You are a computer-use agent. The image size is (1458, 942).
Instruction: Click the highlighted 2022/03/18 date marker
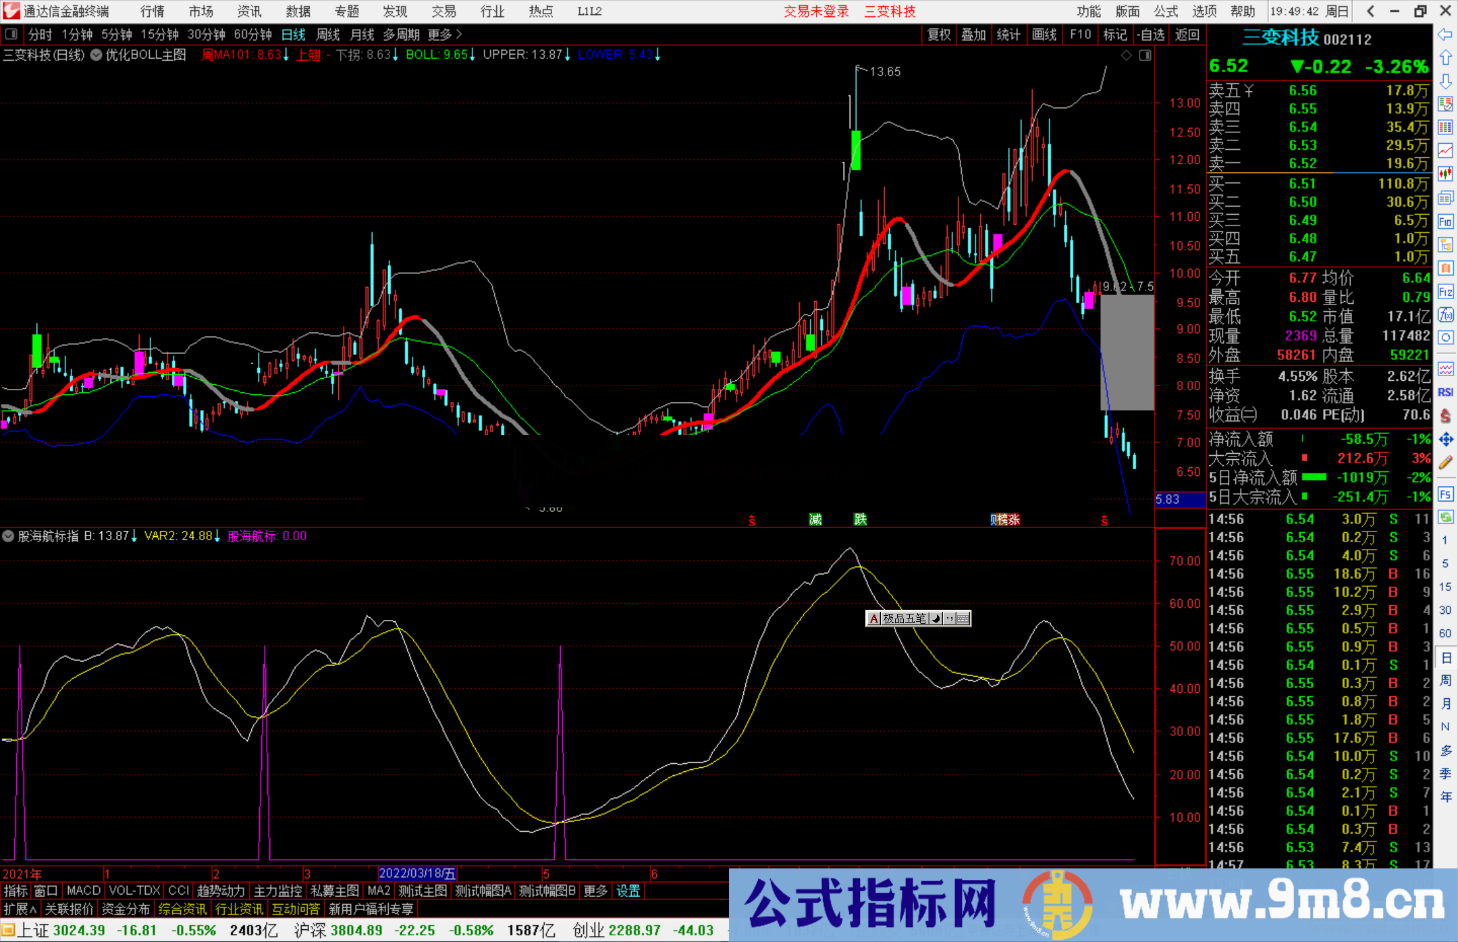pos(418,873)
